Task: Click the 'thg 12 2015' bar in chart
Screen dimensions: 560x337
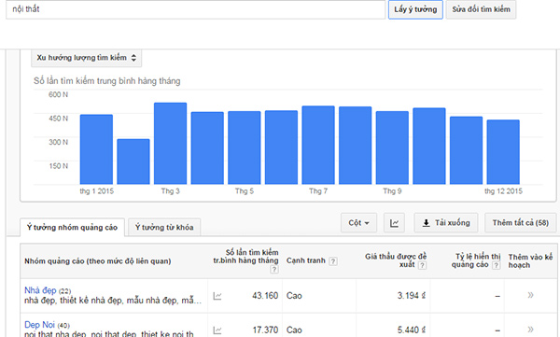Action: [503, 152]
